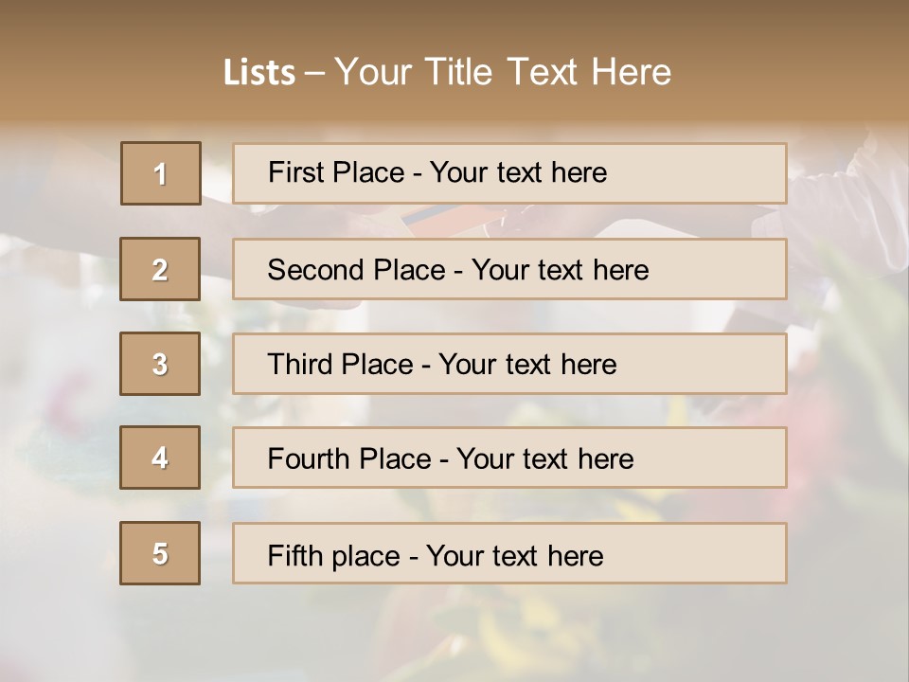The image size is (909, 682).
Task: Click the number 1 box
Action: (x=160, y=173)
